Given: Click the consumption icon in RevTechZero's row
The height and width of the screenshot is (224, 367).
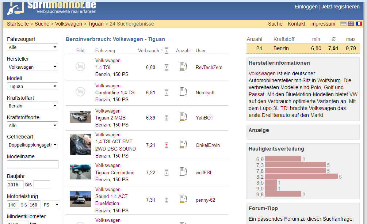Looking at the screenshot, I should pos(167,68).
